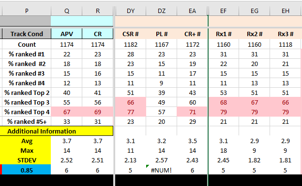
Task: Click the CR header cell
Action: pos(98,34)
